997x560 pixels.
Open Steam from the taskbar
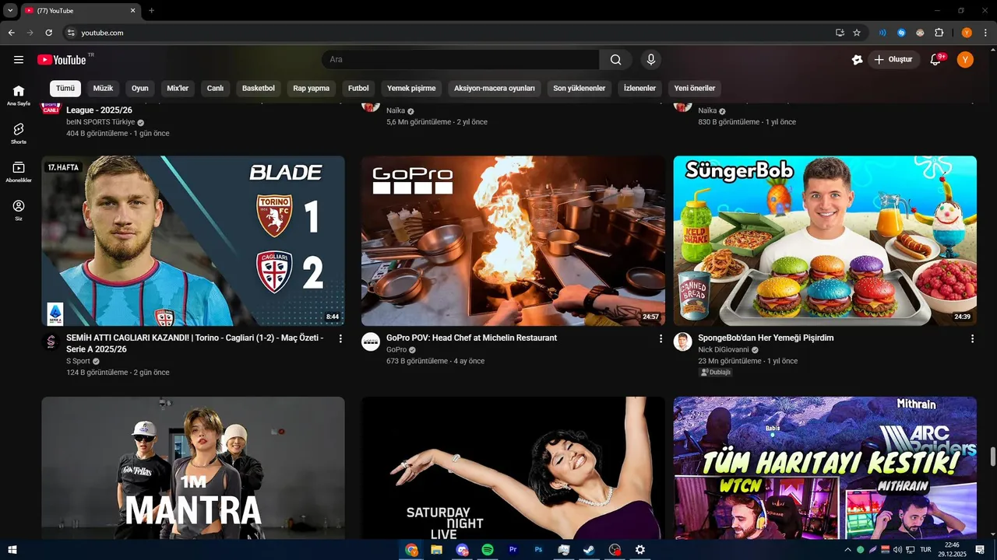pyautogui.click(x=590, y=550)
